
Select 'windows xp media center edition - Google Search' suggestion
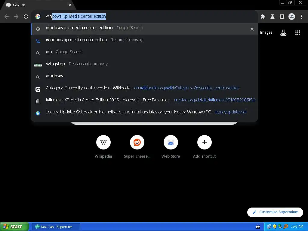tap(144, 29)
